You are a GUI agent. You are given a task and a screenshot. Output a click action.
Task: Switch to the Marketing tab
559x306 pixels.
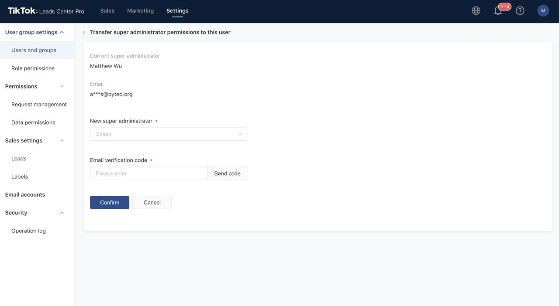point(140,10)
